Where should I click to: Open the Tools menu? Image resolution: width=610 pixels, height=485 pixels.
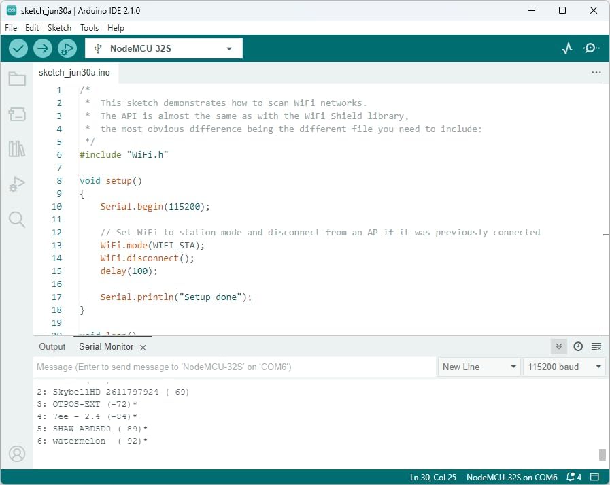(90, 28)
